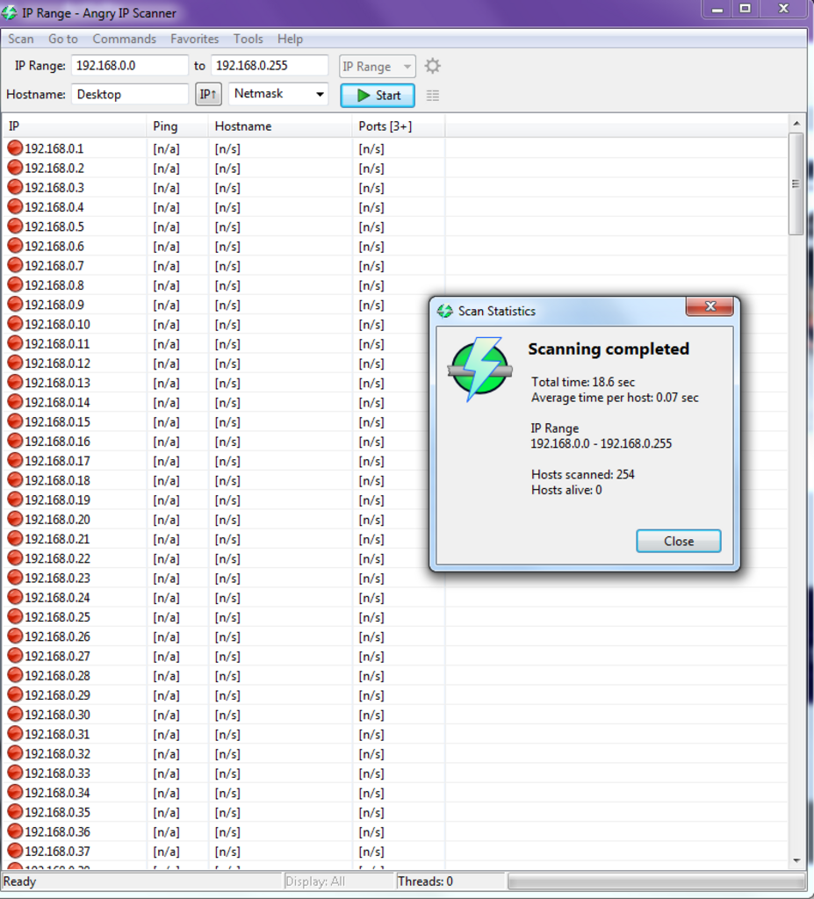Click the IP up-arrow button beside Hostname
This screenshot has width=814, height=899.
tap(208, 94)
